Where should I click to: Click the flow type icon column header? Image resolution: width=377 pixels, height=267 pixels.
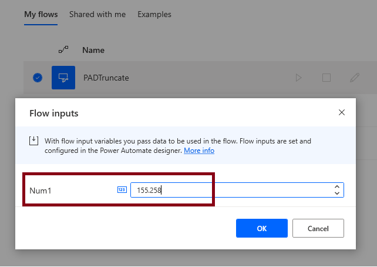point(63,50)
